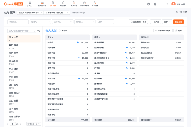Open the fifth filter dropdown after 雇用区分
The height and width of the screenshot is (127, 191).
105,22
